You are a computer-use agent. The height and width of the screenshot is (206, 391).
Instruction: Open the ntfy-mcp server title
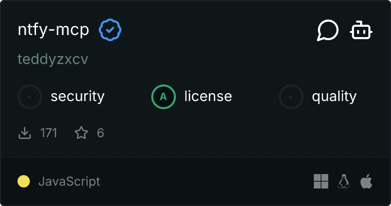pos(54,30)
